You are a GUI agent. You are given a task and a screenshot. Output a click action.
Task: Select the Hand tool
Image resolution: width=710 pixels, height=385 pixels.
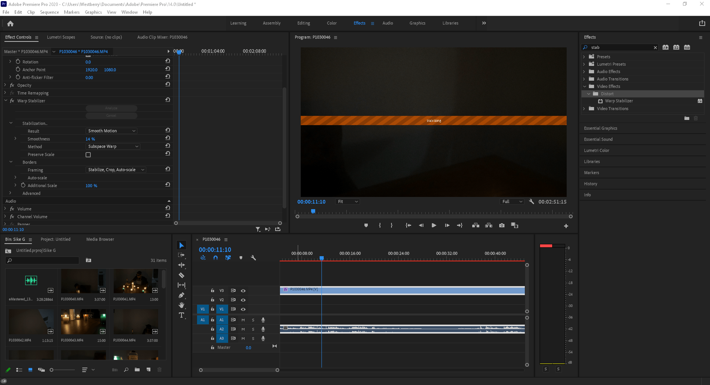point(181,305)
